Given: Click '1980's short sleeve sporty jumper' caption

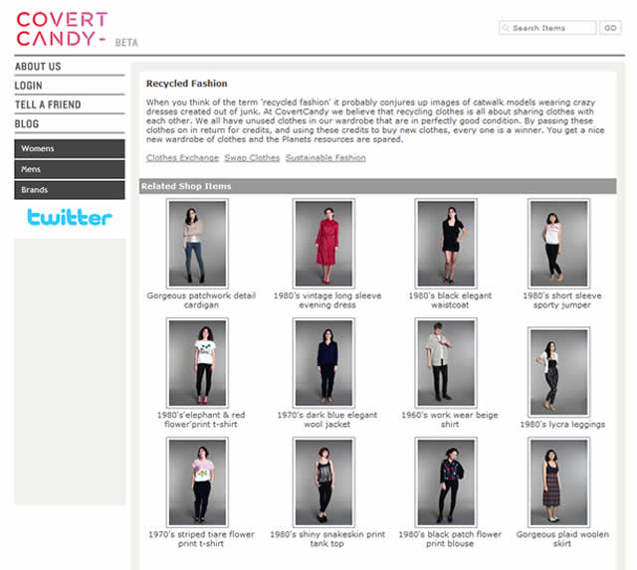Looking at the screenshot, I should [562, 300].
